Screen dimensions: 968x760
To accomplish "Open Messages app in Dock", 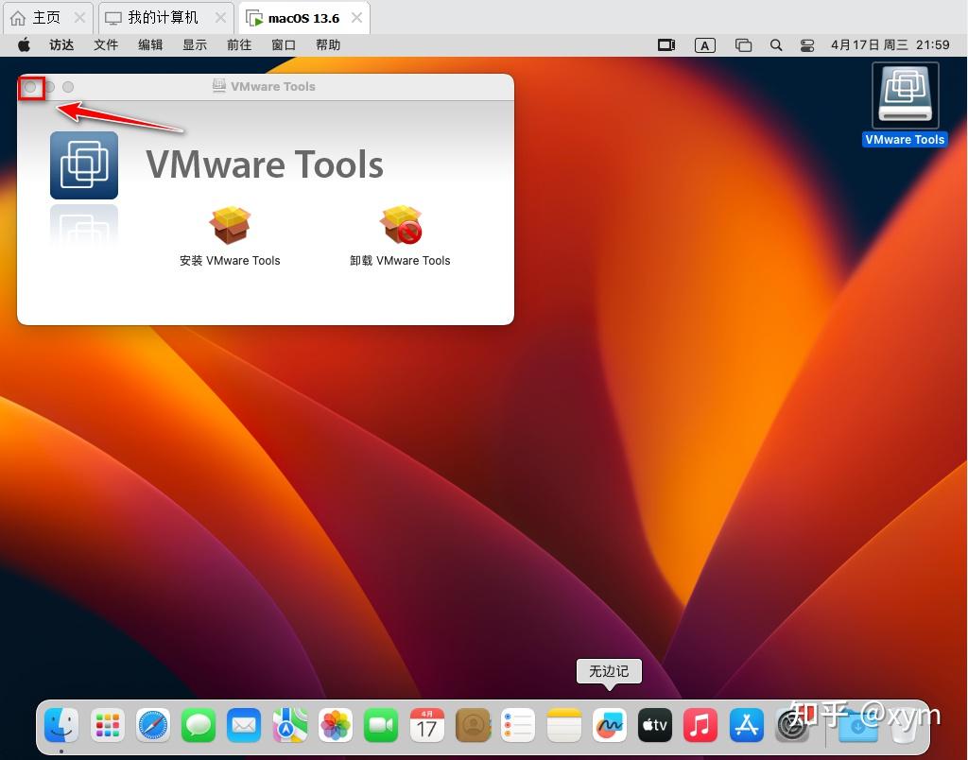I will pos(199,725).
